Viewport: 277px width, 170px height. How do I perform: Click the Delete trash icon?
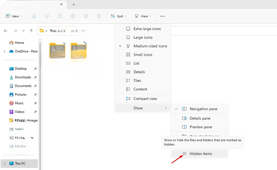[99, 16]
